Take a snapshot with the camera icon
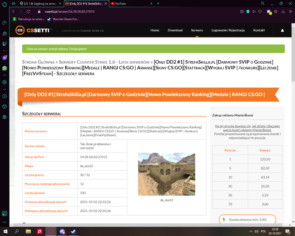This screenshot has height=236, width=295. click(x=242, y=12)
